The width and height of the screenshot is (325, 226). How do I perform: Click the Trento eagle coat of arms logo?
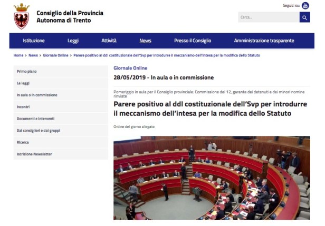pyautogui.click(x=22, y=16)
